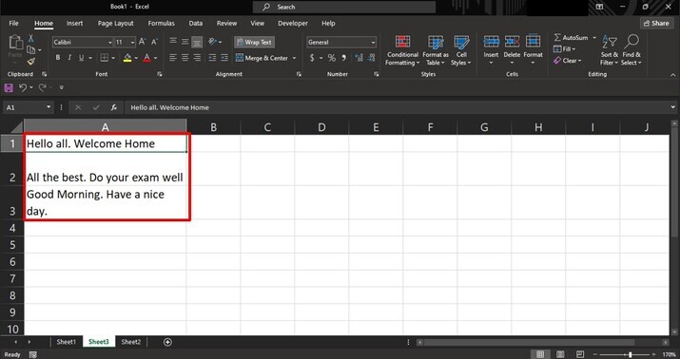680x359 pixels.
Task: Adjust the zoom slider
Action: click(x=630, y=354)
